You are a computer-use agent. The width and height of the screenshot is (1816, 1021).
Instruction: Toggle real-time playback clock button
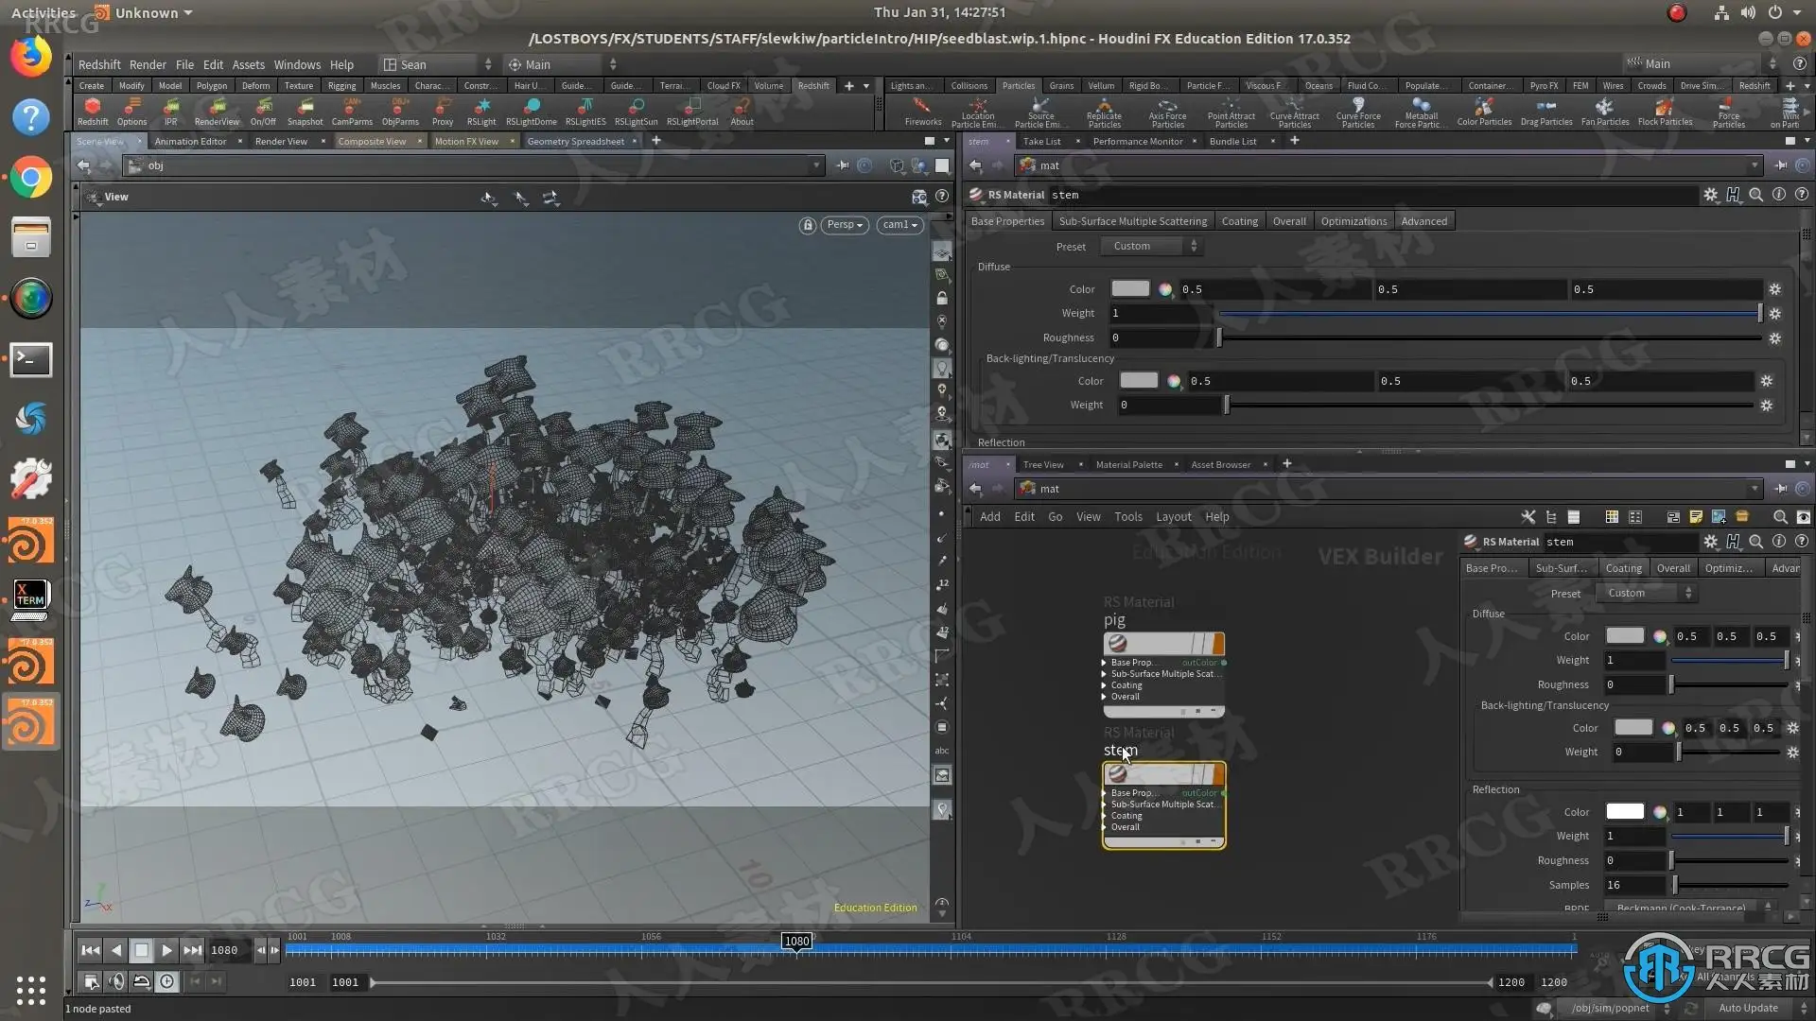pyautogui.click(x=166, y=982)
